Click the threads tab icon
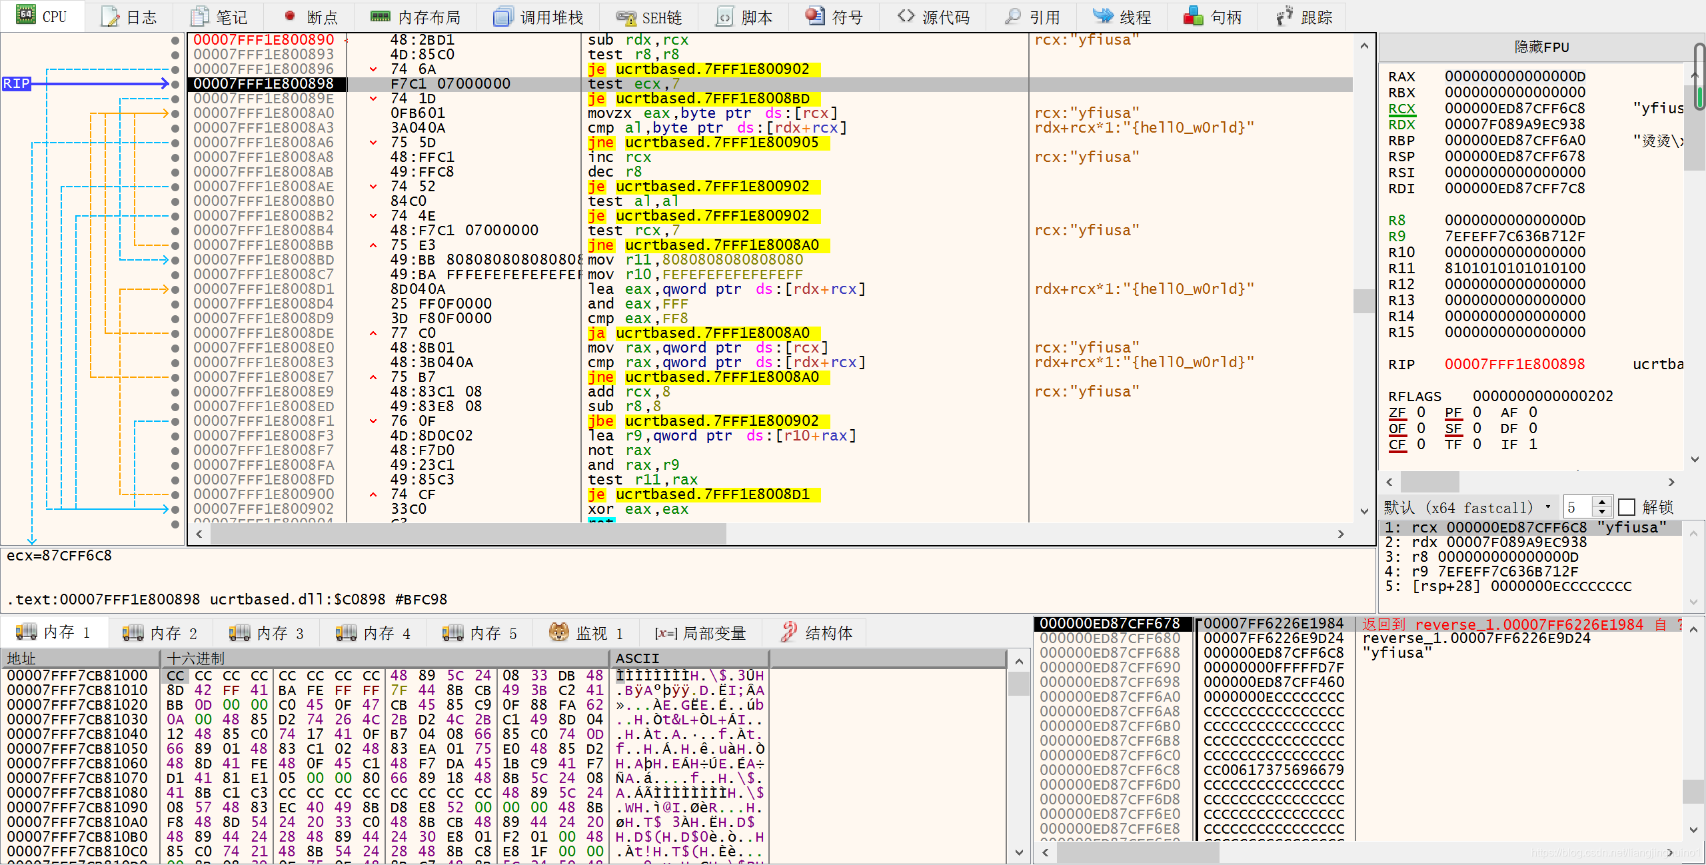 point(1103,16)
